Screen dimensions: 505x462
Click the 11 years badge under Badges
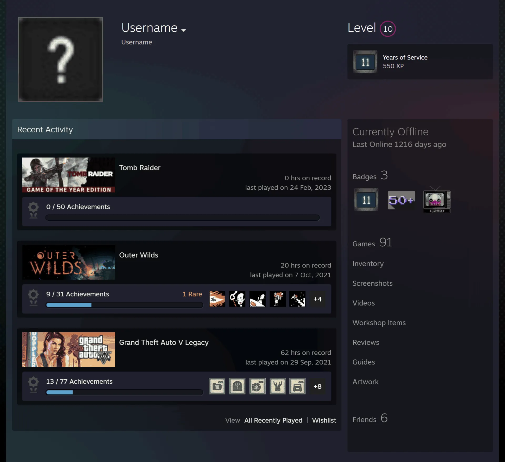[366, 200]
